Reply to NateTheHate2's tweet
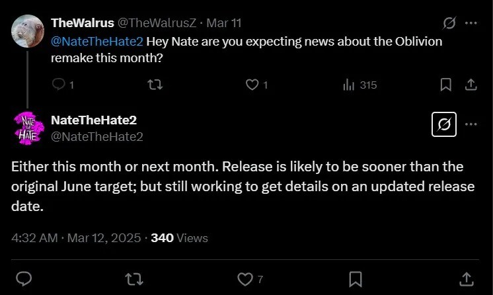This screenshot has width=493, height=295. pos(24,277)
